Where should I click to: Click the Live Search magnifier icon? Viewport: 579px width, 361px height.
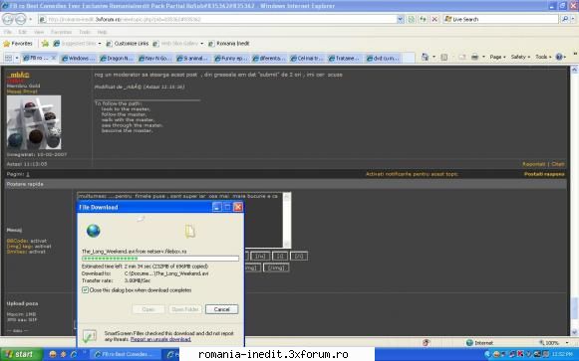[564, 19]
